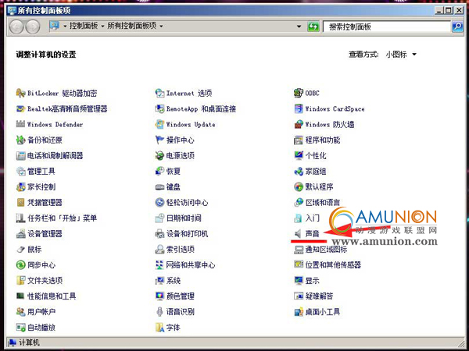Click the address bar refresh button
The width and height of the screenshot is (469, 351).
pos(313,27)
